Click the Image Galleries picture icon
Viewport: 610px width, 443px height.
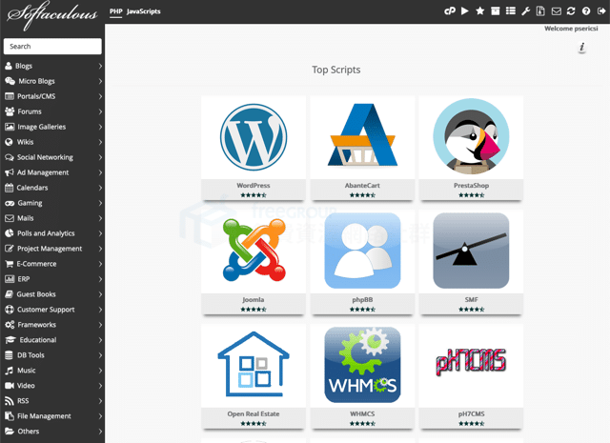coord(10,127)
